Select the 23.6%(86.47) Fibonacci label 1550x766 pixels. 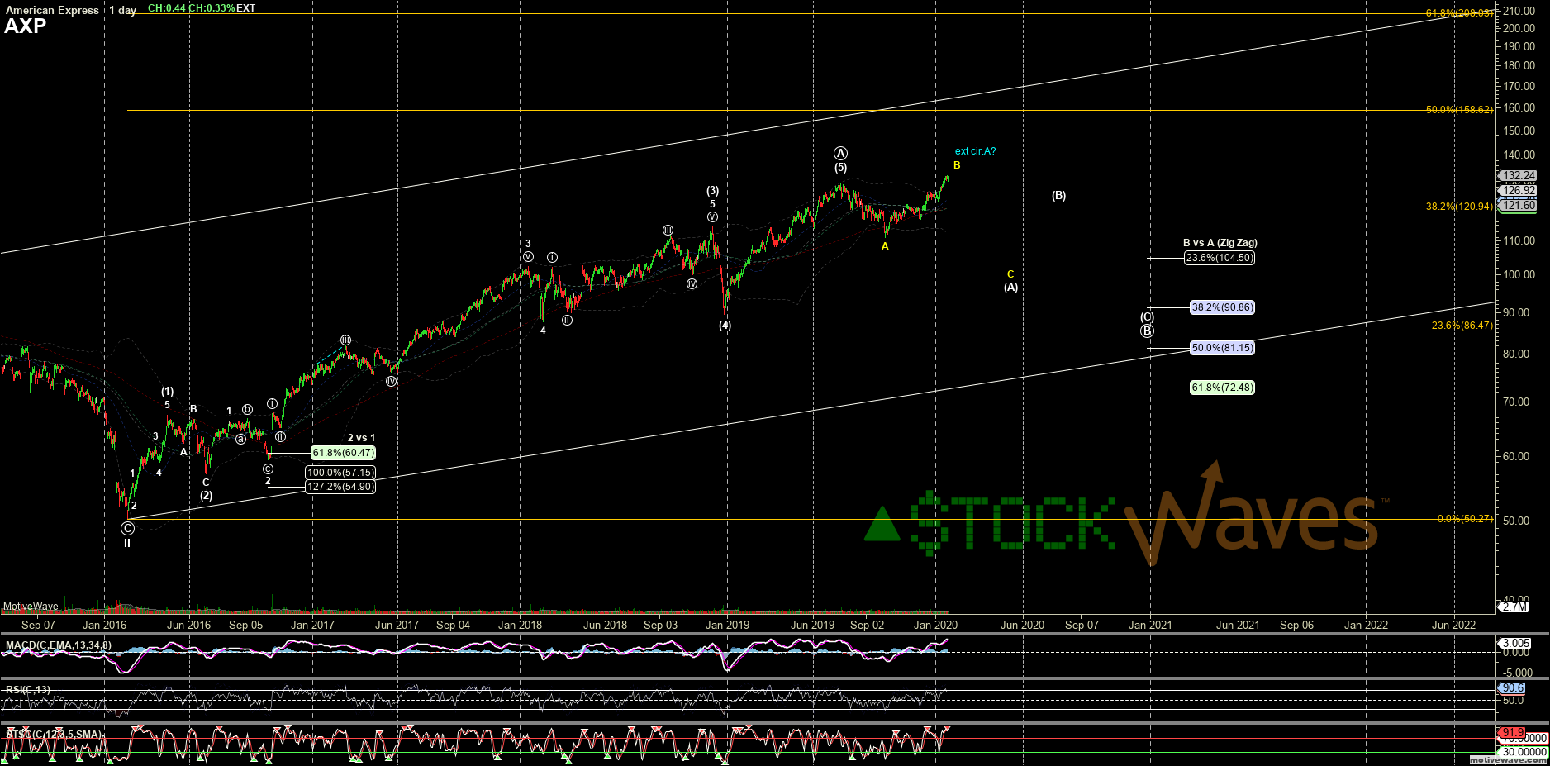click(x=1462, y=326)
